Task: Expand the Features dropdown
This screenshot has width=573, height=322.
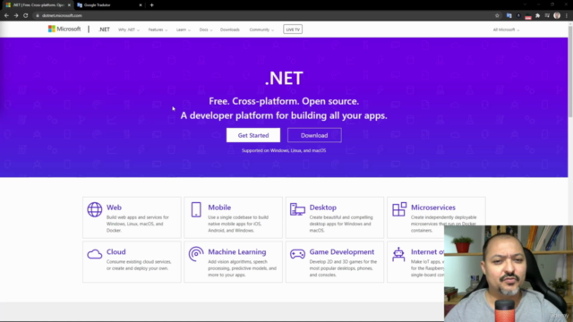Action: coord(158,30)
